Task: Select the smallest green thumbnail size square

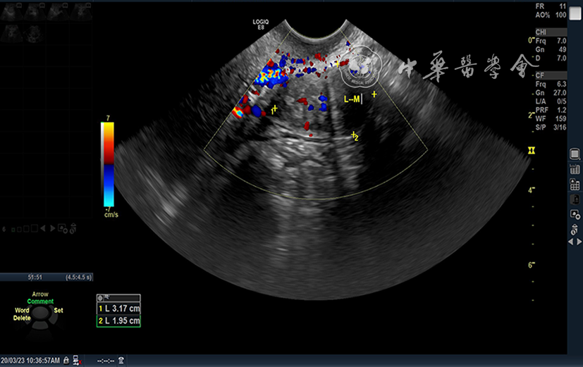Action: click(x=13, y=228)
